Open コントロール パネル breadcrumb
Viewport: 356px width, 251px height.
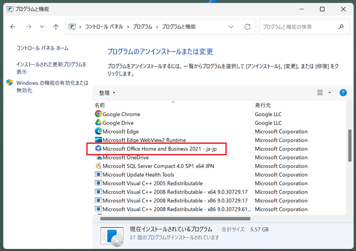pos(104,27)
